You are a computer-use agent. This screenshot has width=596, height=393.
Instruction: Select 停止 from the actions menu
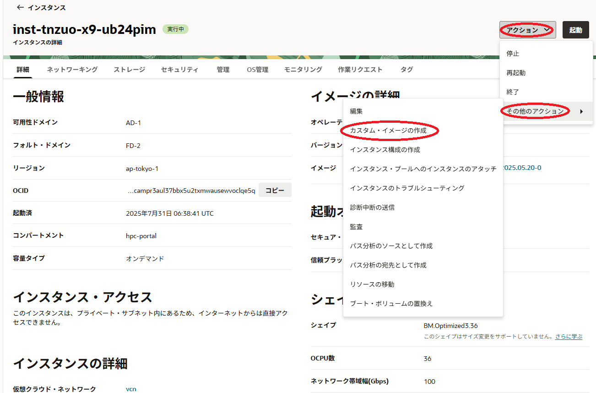click(x=513, y=54)
